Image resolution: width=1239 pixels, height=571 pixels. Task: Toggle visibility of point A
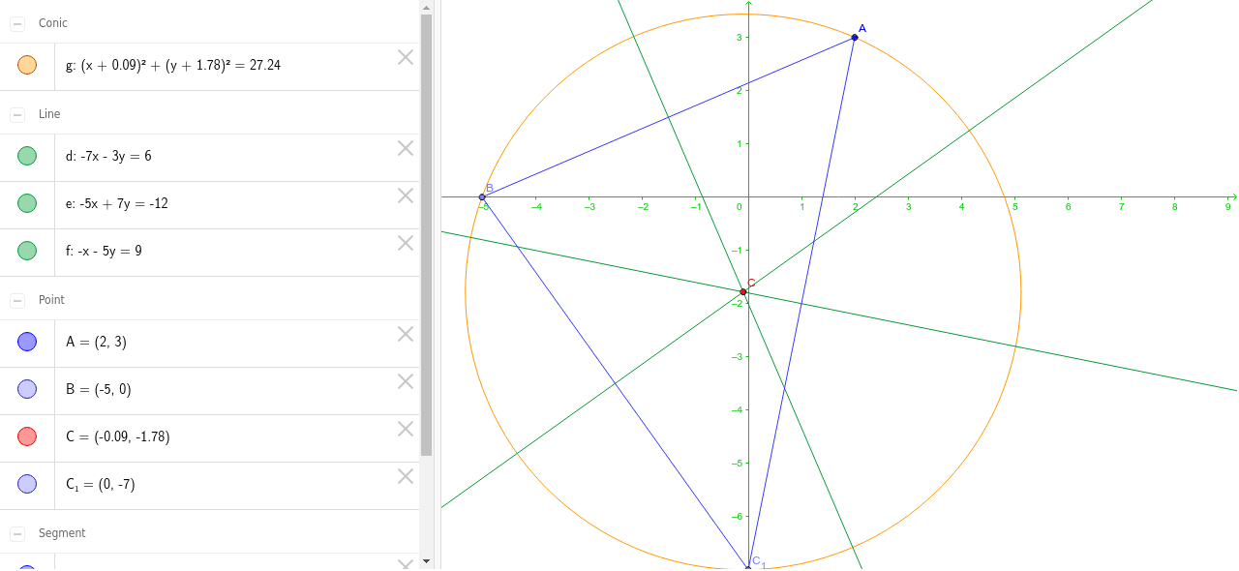pyautogui.click(x=27, y=342)
